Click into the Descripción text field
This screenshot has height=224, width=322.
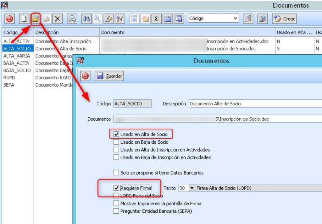click(255, 104)
